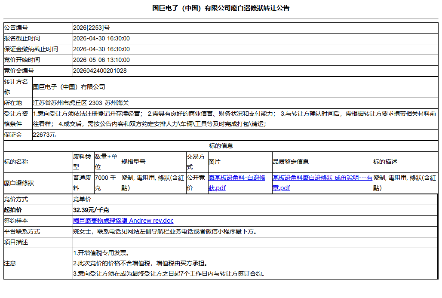Click the 数量+单位 column header

point(106,162)
